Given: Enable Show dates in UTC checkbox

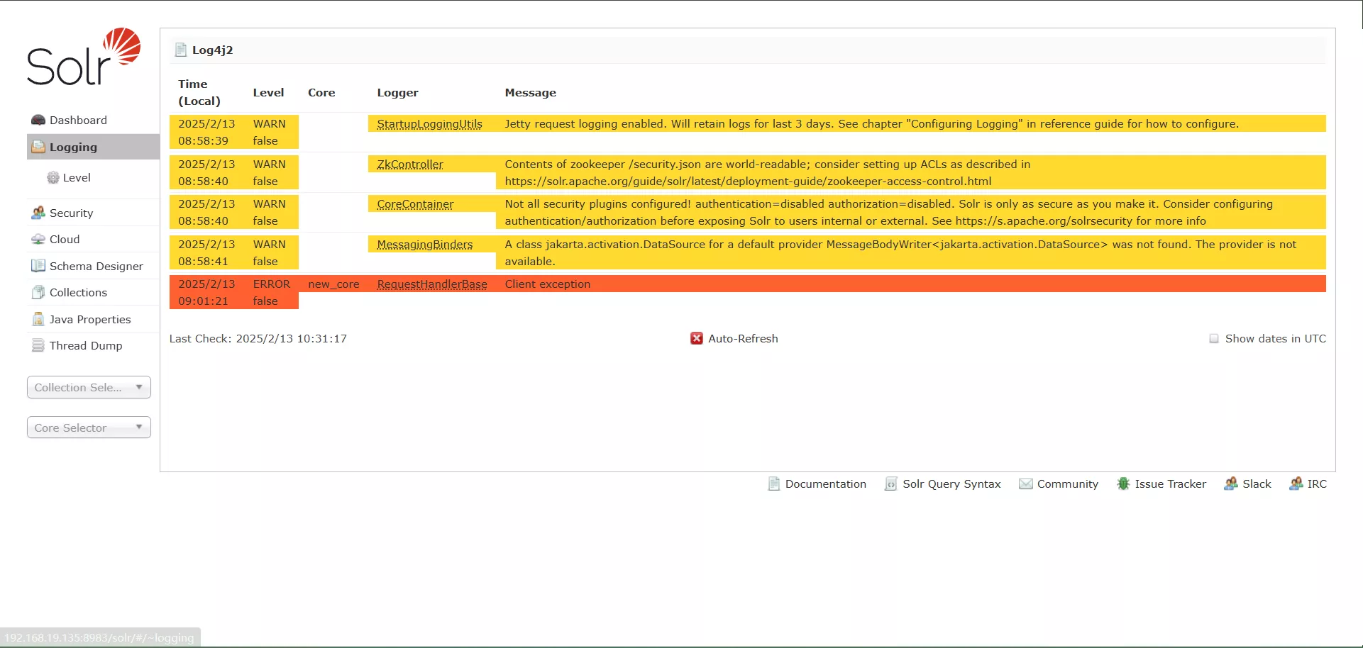Looking at the screenshot, I should point(1214,339).
